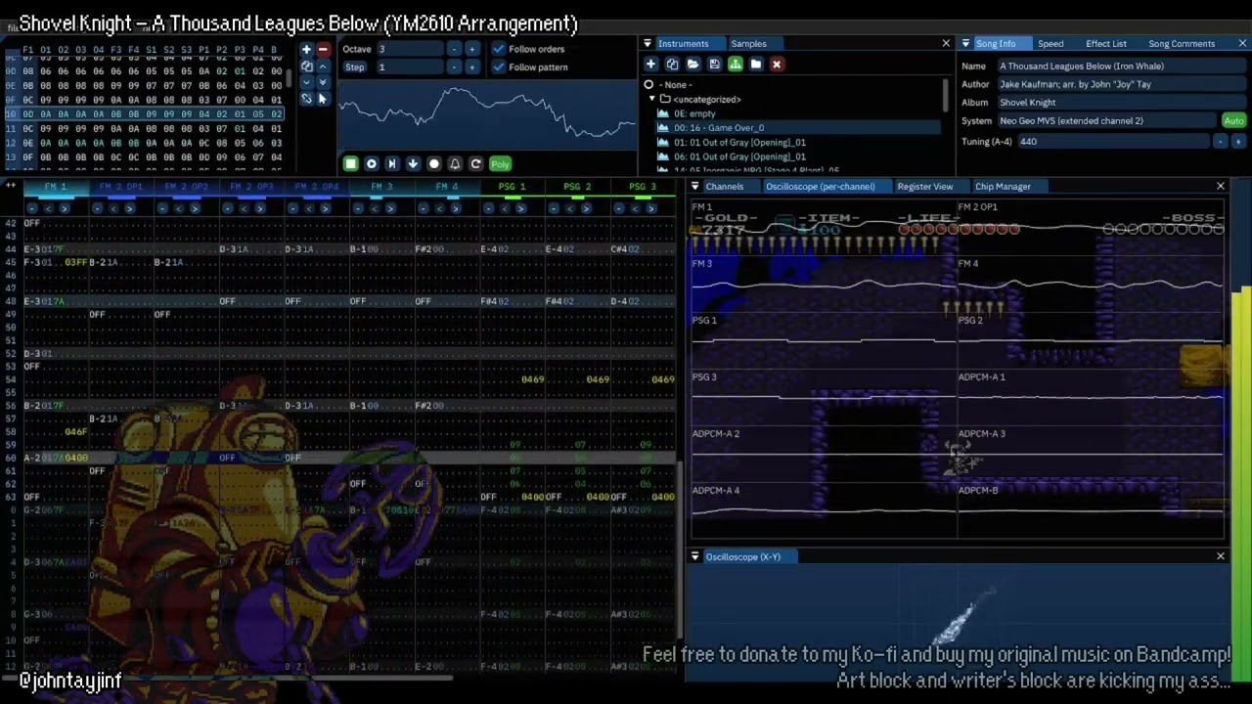Add a new instrument with plus icon
1252x704 pixels.
(x=650, y=65)
